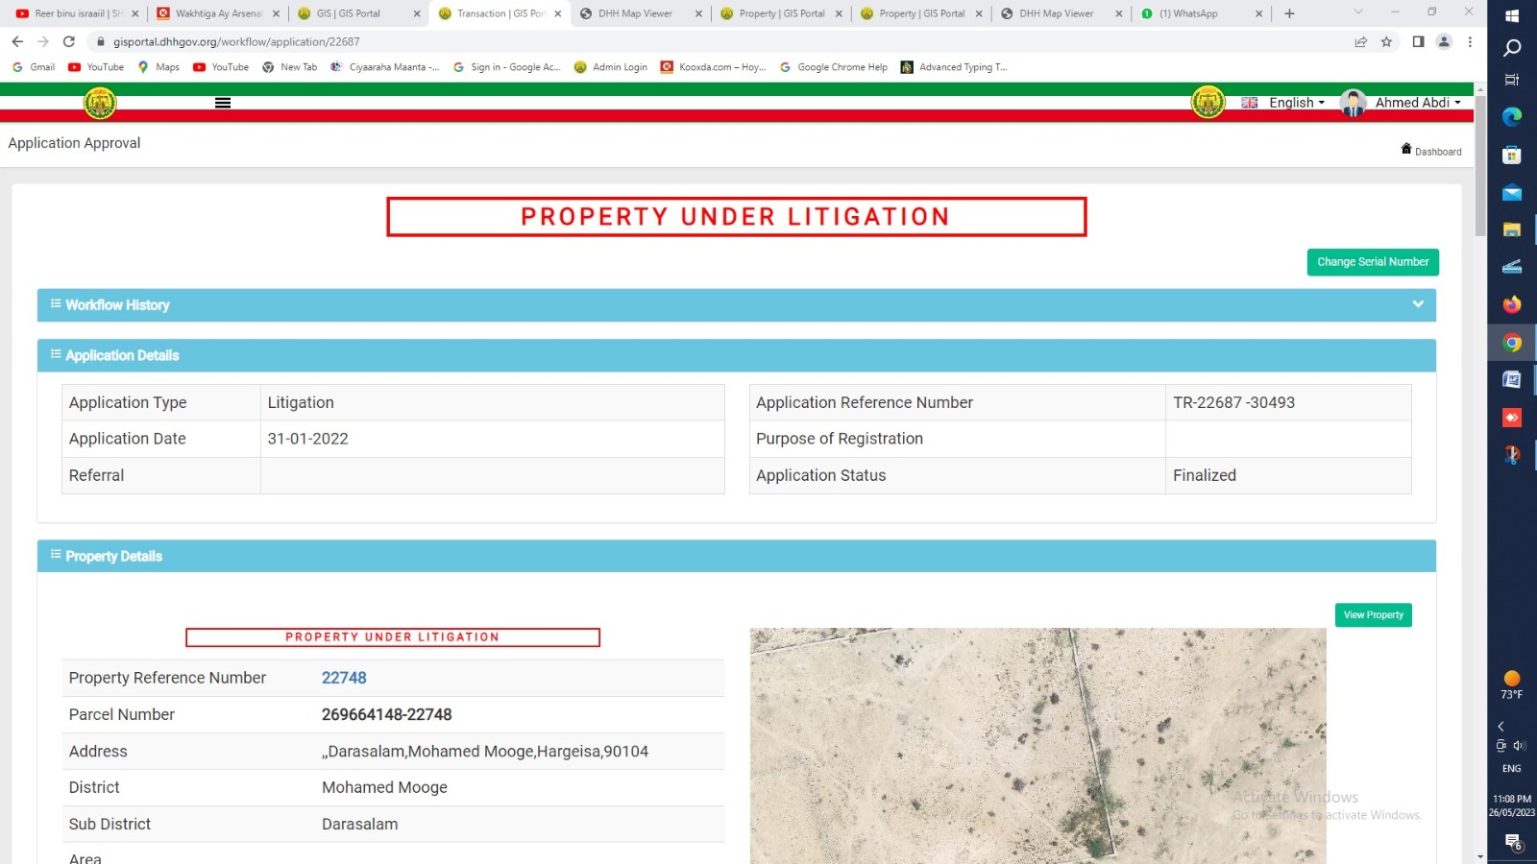Click the Dashboard home icon
The width and height of the screenshot is (1537, 864).
pos(1406,149)
